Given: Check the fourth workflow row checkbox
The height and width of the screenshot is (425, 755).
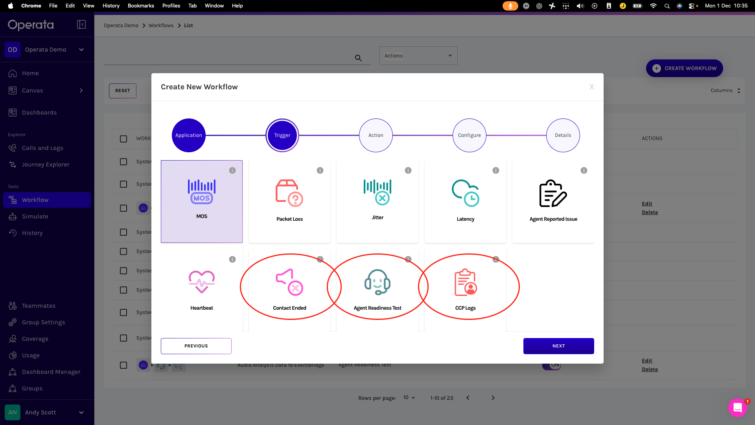Looking at the screenshot, I should pos(123,232).
